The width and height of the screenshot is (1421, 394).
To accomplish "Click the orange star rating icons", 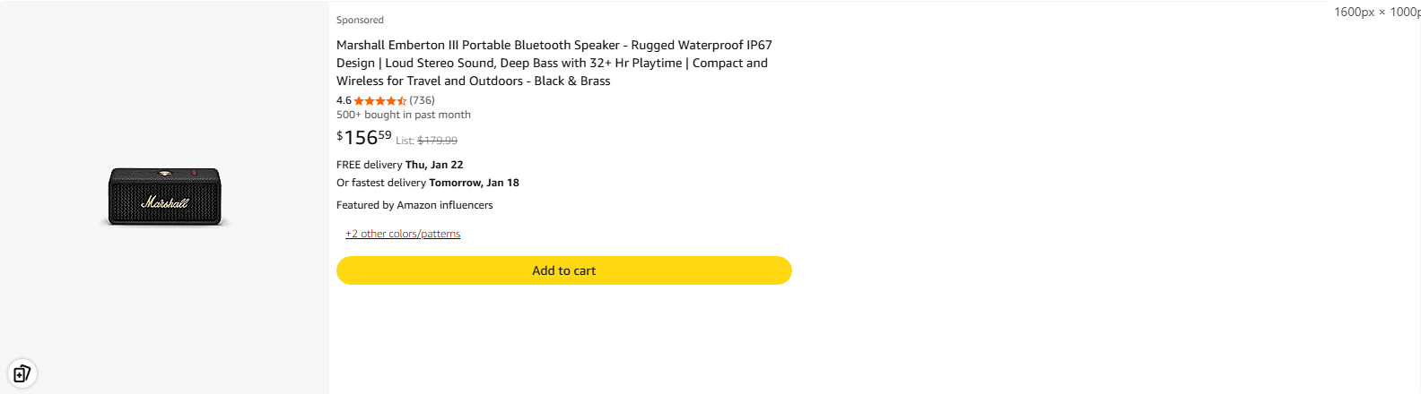I will pos(379,101).
